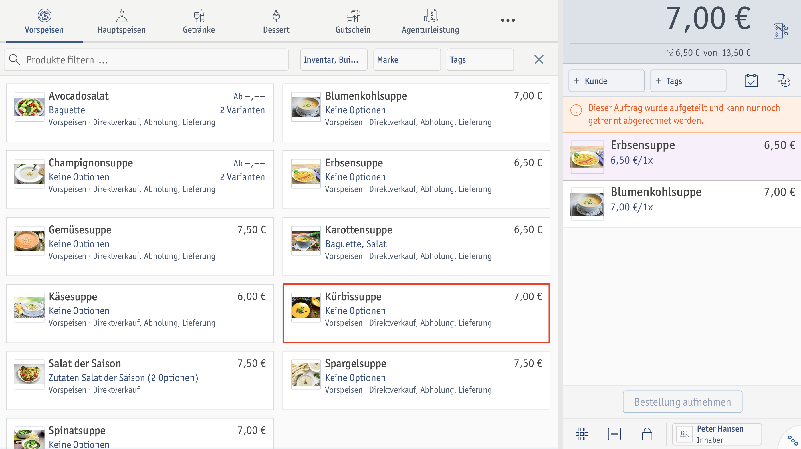Click the Avocadosalat product image
The height and width of the screenshot is (449, 801).
29,107
